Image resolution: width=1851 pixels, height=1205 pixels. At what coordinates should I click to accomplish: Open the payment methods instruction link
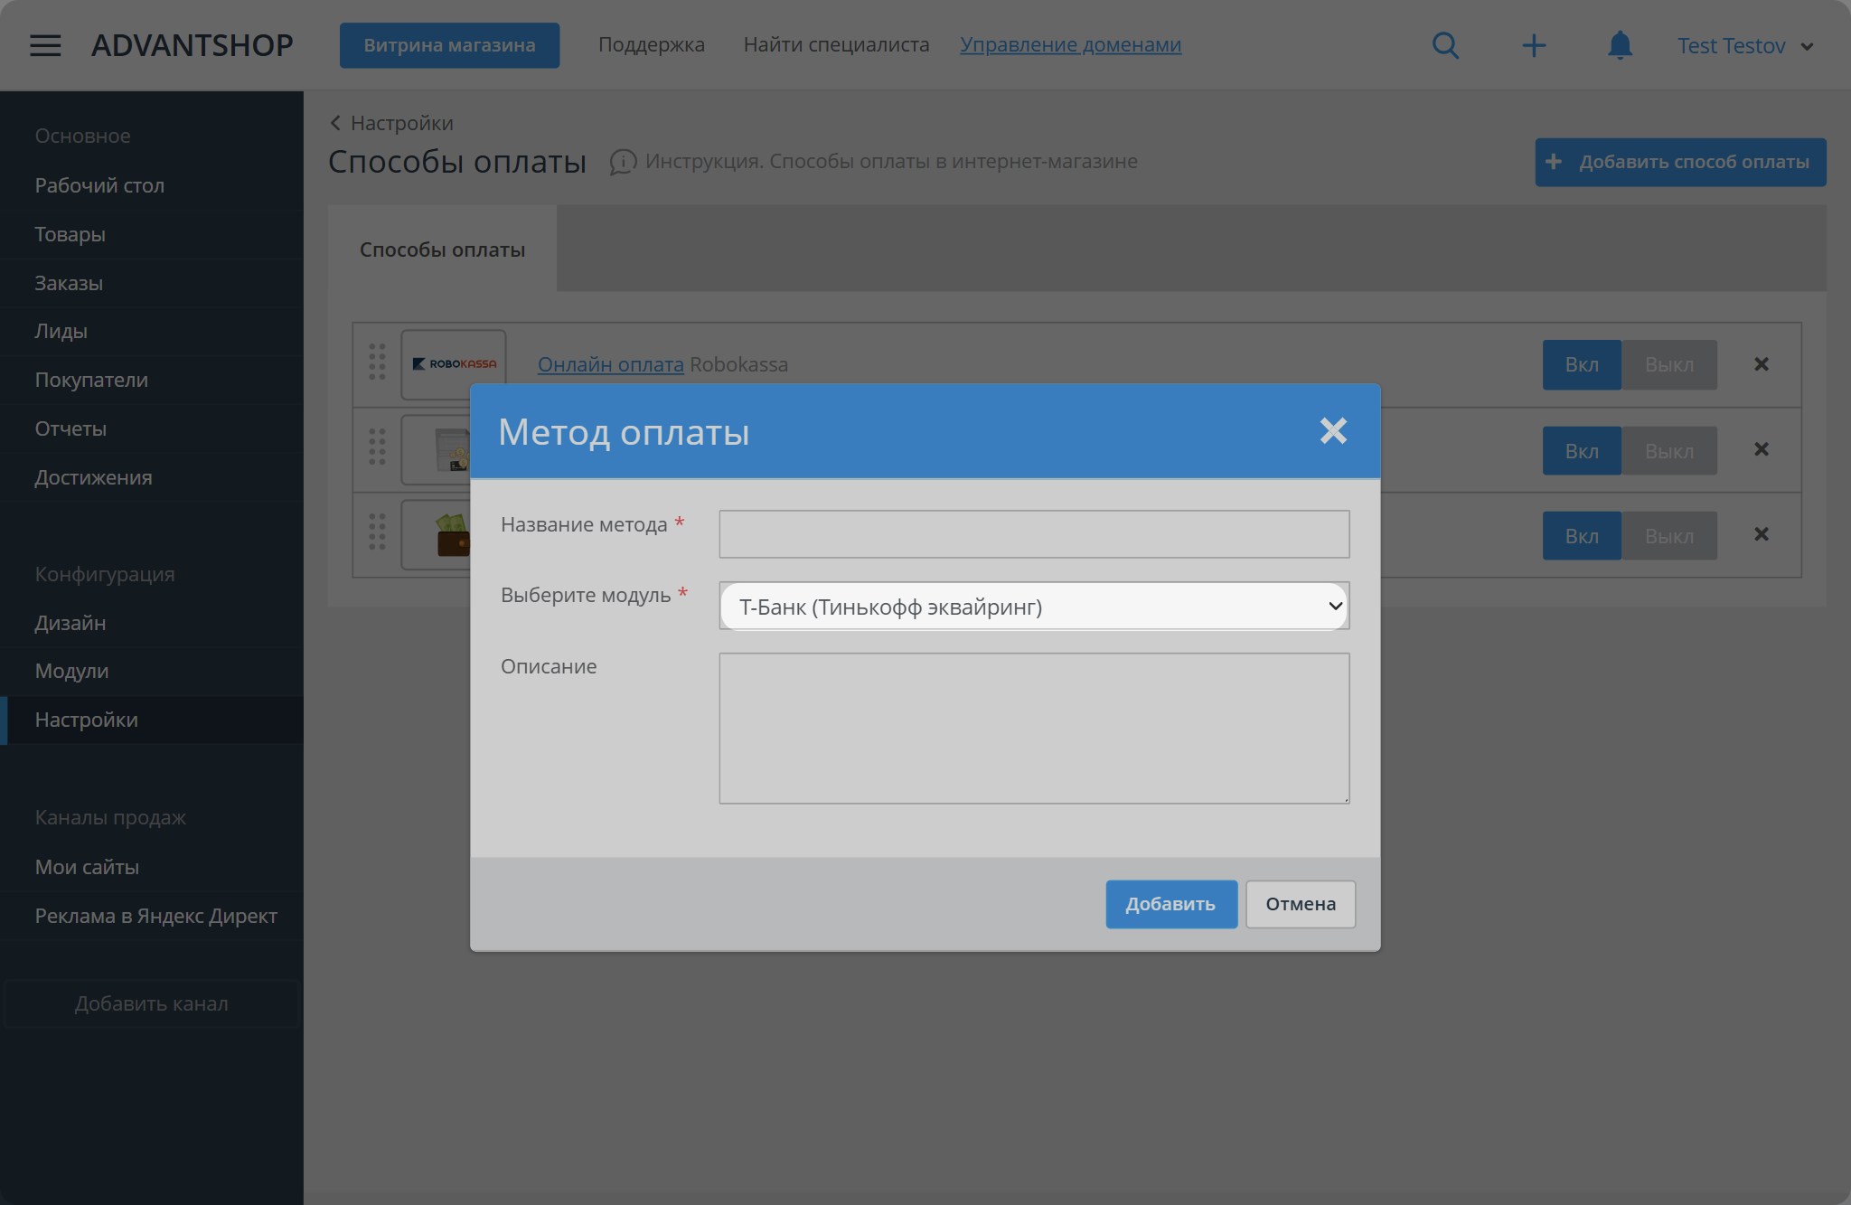pos(891,162)
